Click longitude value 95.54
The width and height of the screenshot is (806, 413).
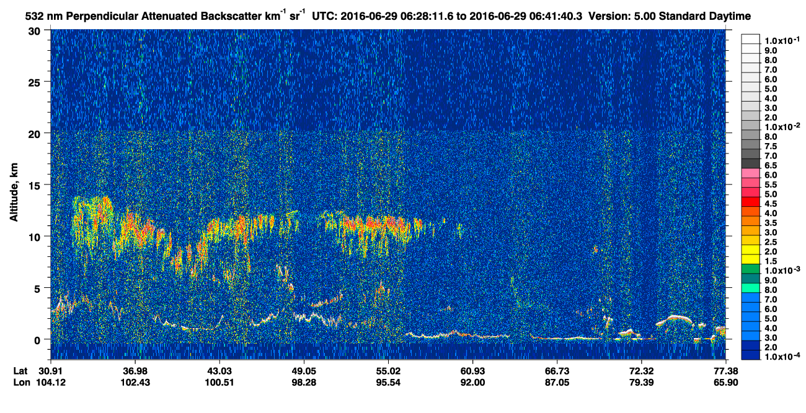(x=387, y=382)
